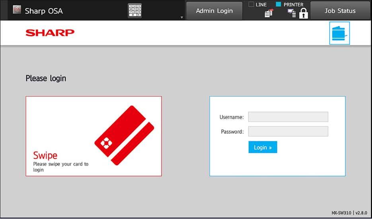Click the padlock icon in status area
The height and width of the screenshot is (219, 372).
(x=304, y=14)
